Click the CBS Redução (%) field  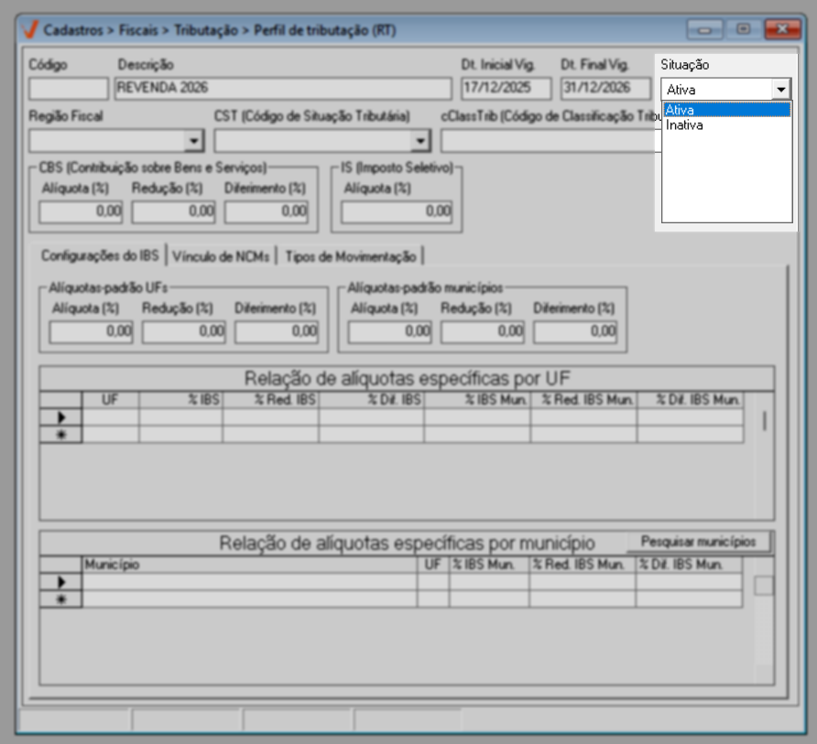(x=173, y=212)
